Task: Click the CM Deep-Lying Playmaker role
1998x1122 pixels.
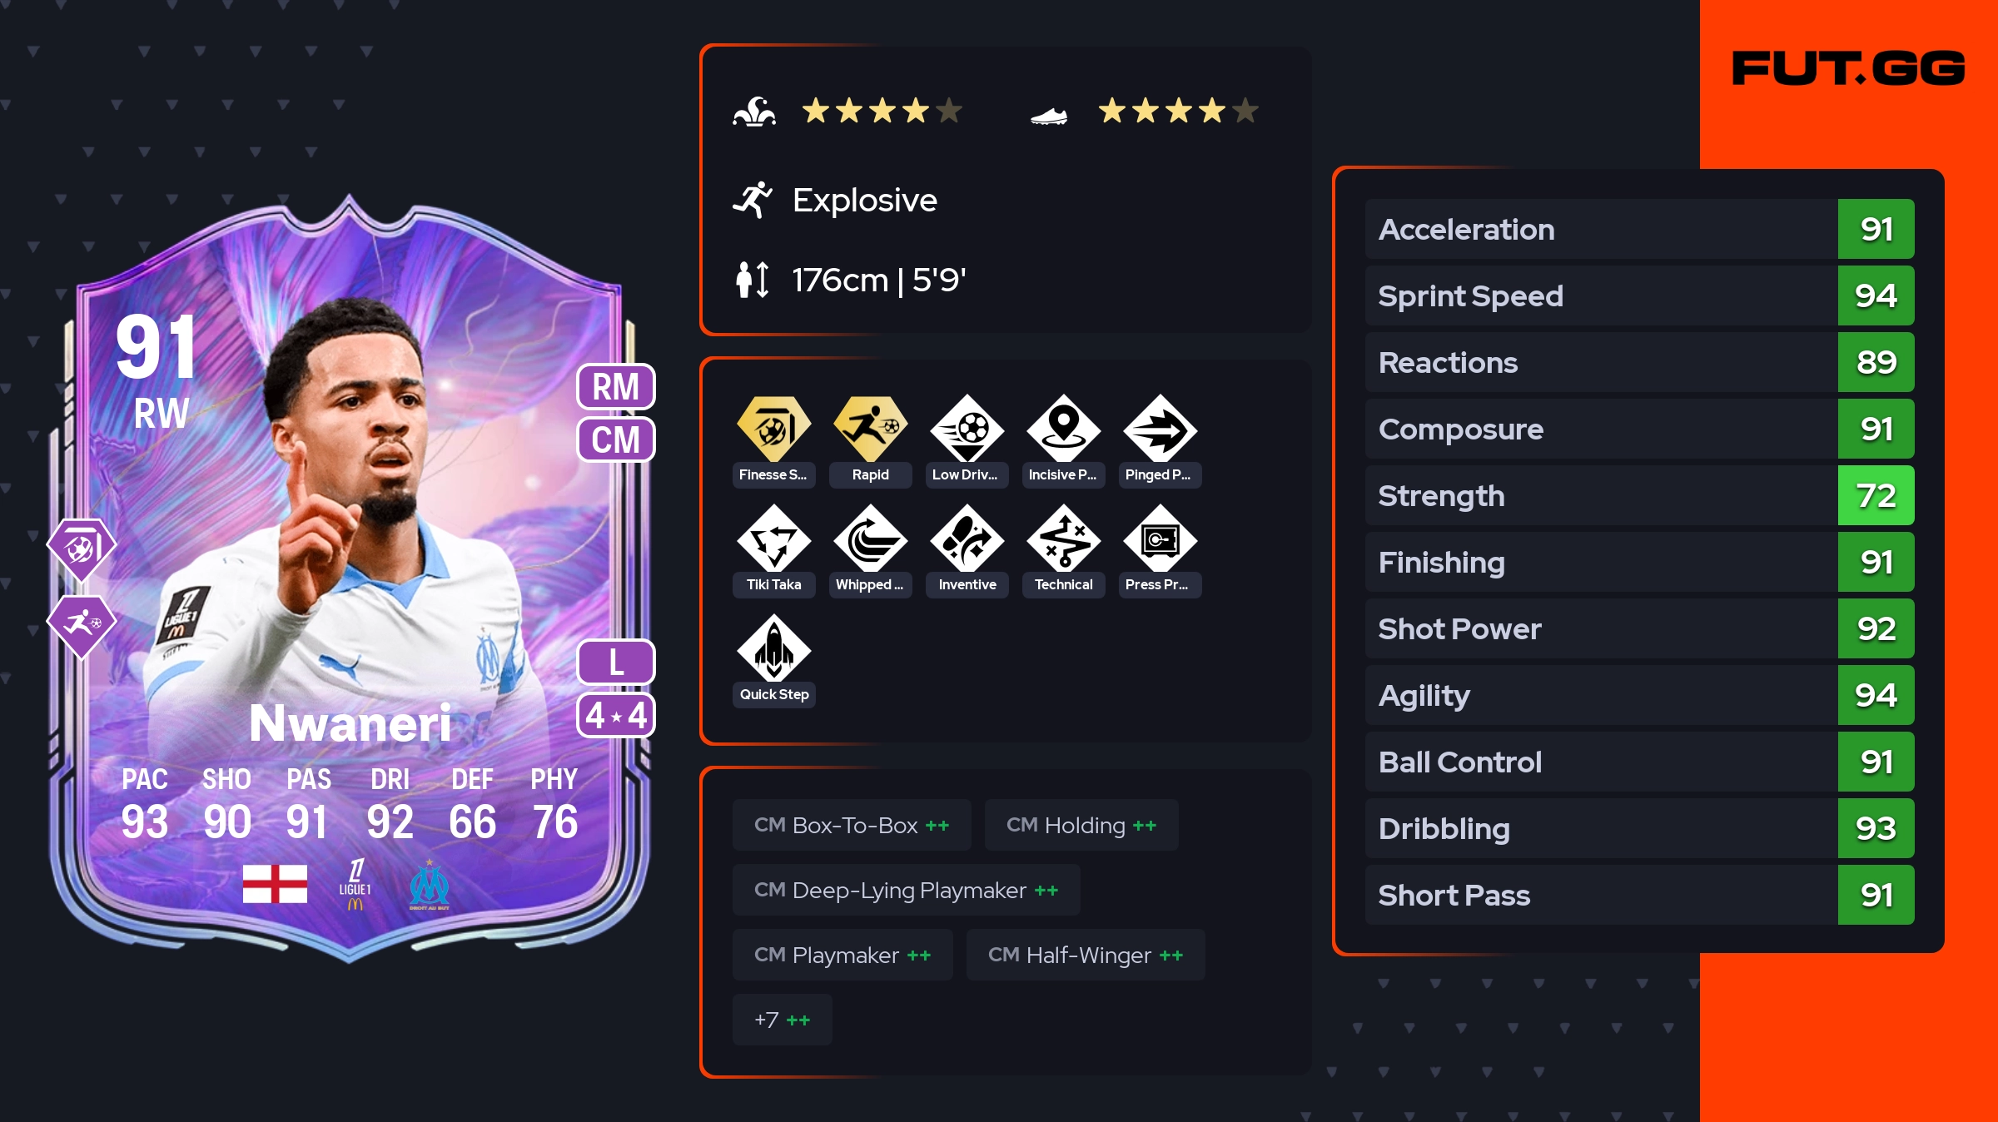Action: coord(906,890)
